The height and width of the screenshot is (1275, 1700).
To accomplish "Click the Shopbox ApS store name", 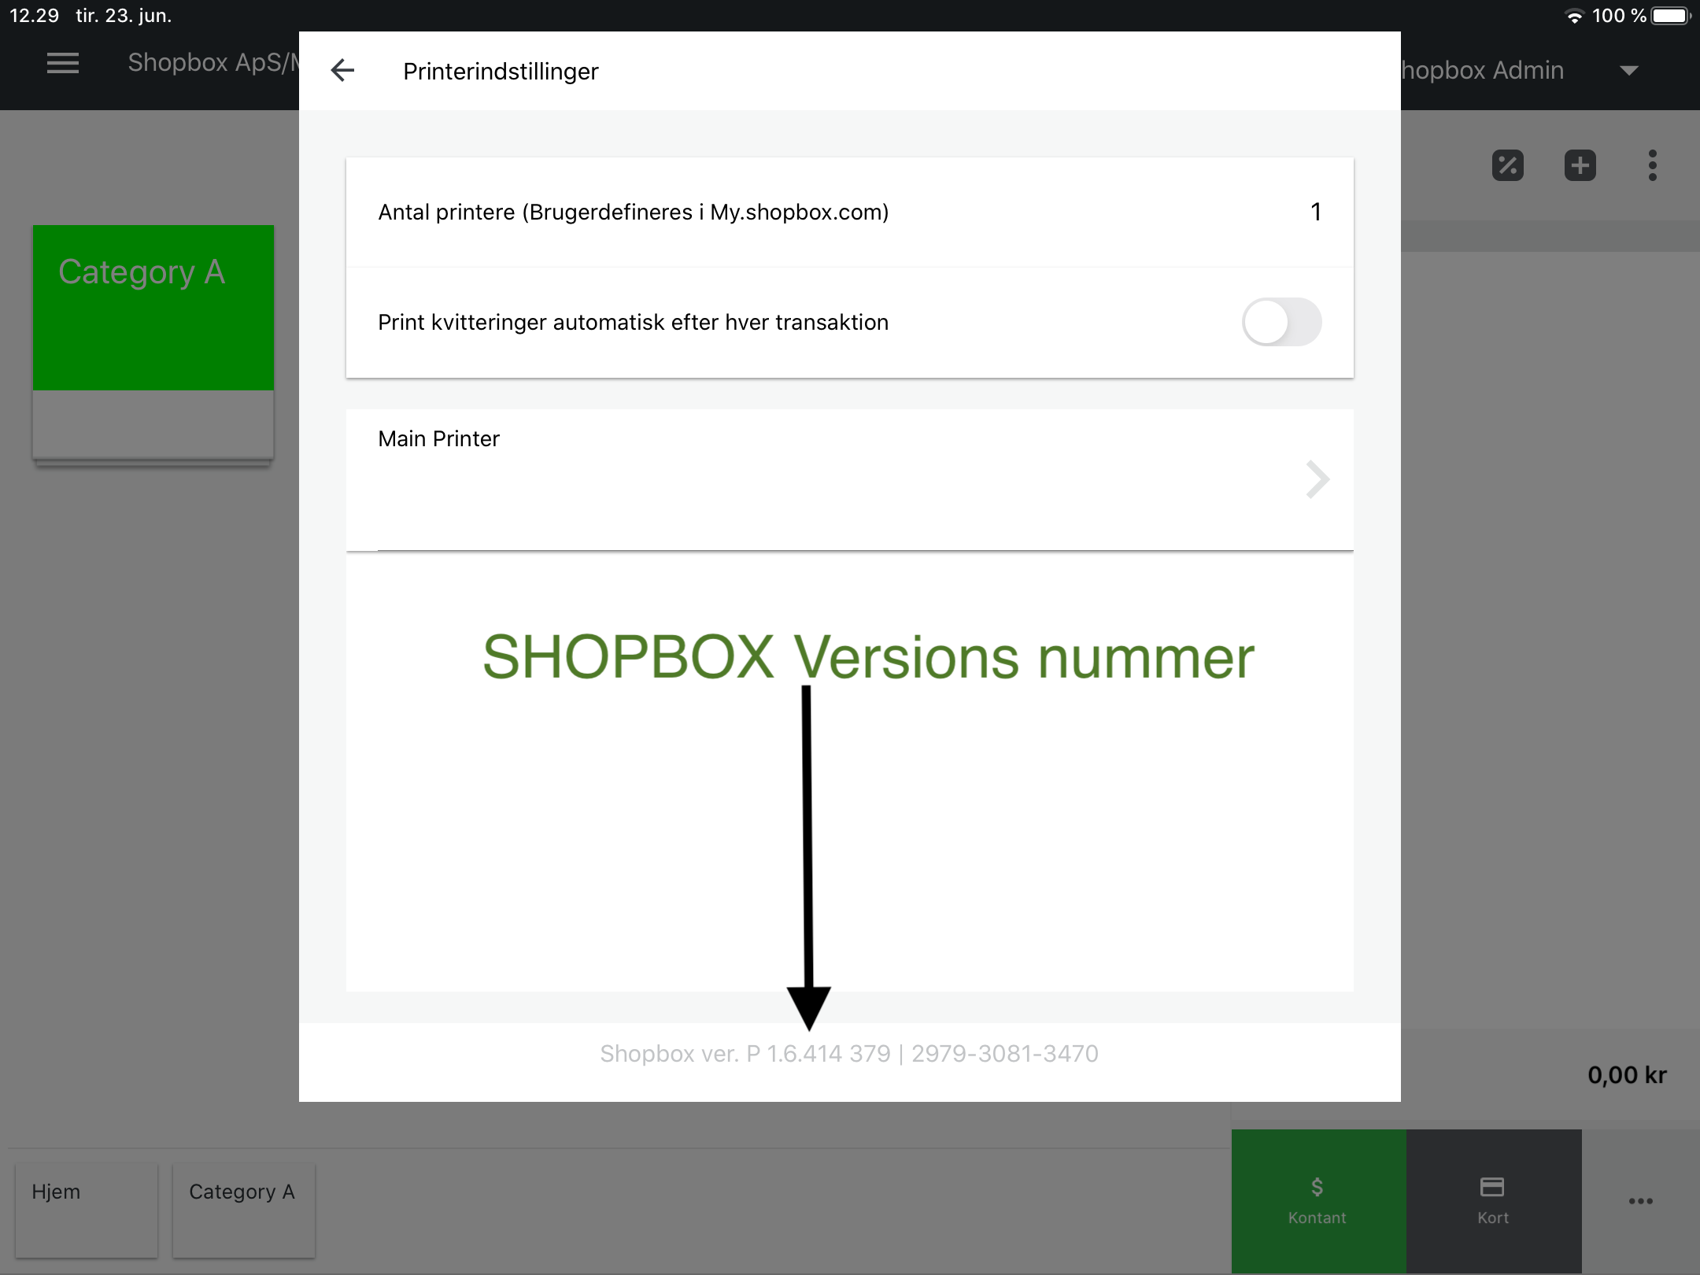I will [213, 62].
